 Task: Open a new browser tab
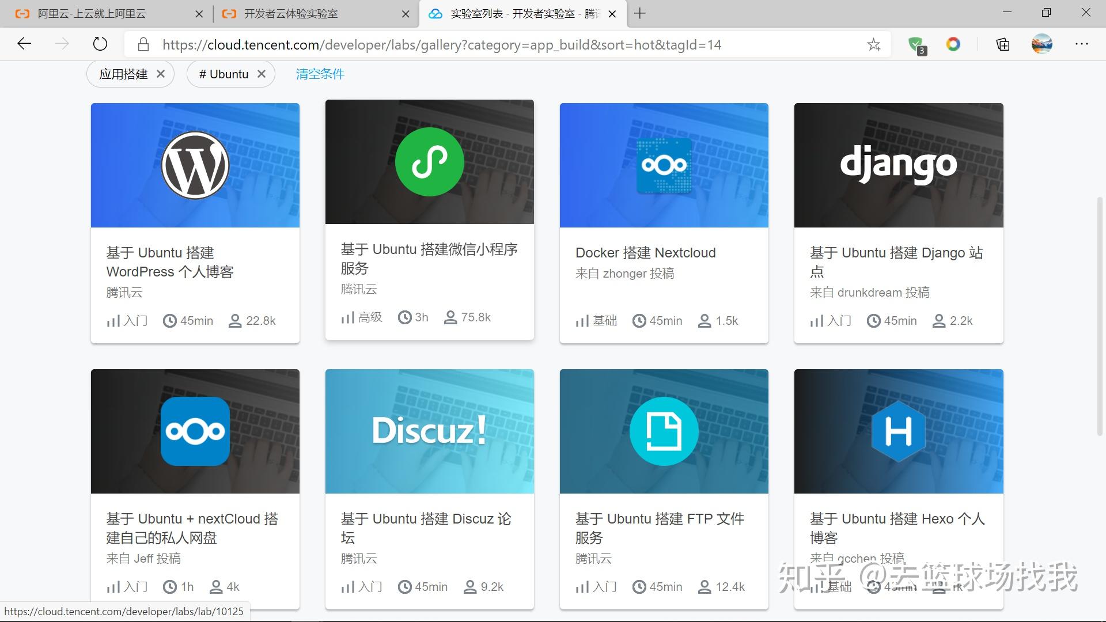point(639,13)
